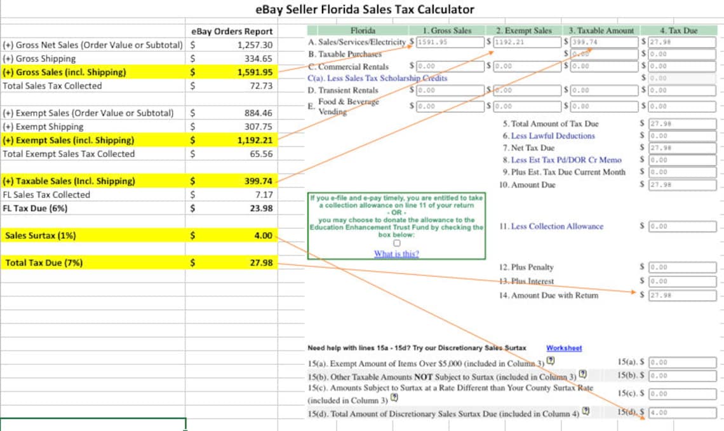The image size is (724, 431).
Task: Click the "Less Sales Tax Scholarship Credits" link
Action: (x=384, y=78)
